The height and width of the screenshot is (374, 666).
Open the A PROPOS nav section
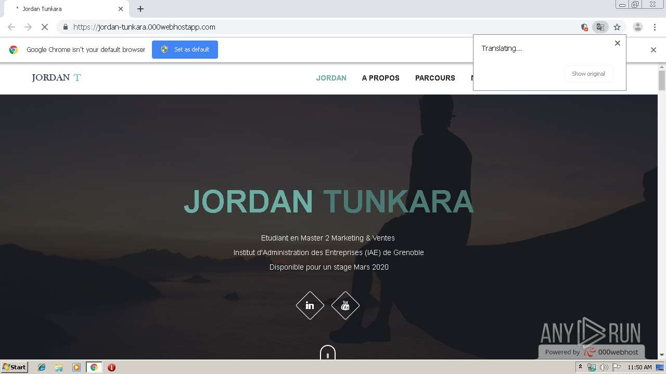click(x=381, y=78)
